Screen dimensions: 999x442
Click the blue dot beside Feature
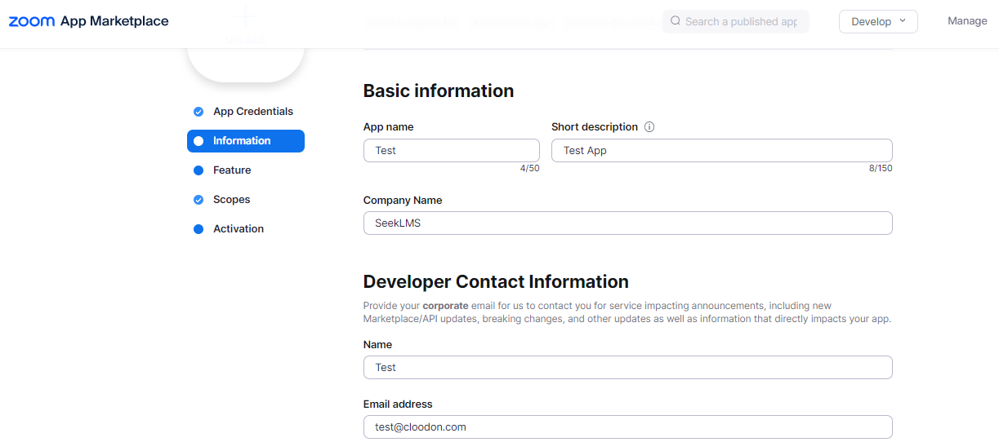[198, 170]
